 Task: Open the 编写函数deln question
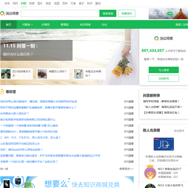click(x=29, y=132)
